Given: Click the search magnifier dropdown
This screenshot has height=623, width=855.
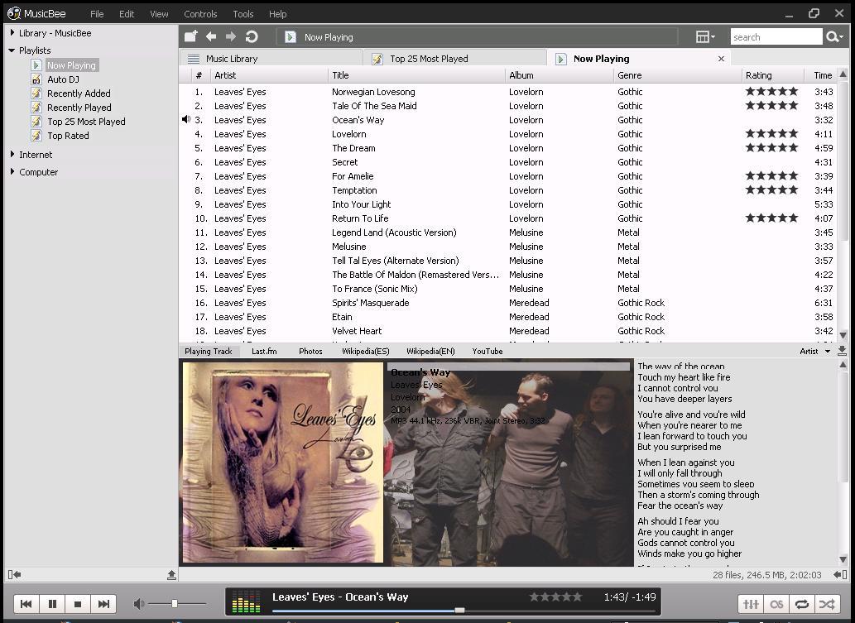Looking at the screenshot, I should (835, 36).
